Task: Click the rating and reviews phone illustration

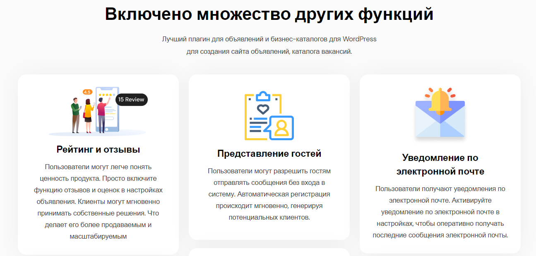Action: [98, 111]
